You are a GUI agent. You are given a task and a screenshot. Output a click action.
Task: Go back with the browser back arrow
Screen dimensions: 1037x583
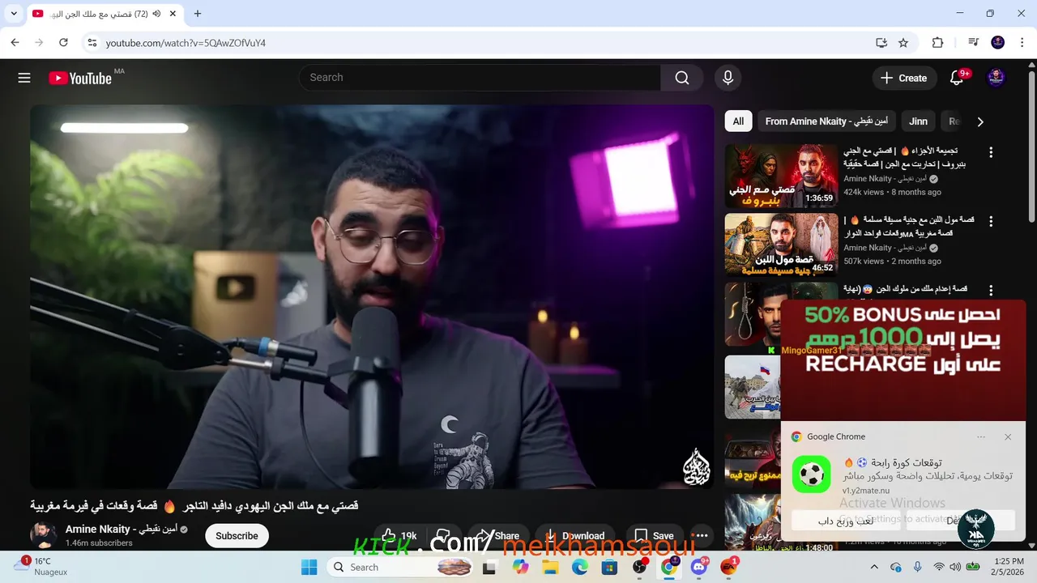[15, 43]
